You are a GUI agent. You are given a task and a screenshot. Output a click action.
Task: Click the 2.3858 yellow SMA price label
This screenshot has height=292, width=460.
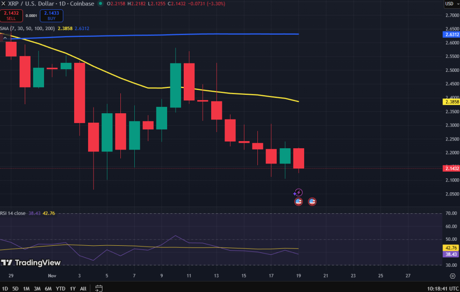click(x=451, y=102)
